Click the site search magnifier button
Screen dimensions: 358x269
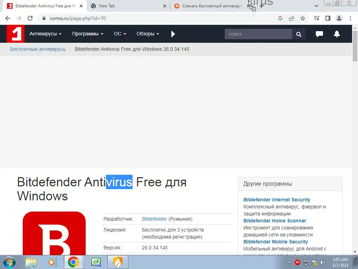click(x=299, y=34)
